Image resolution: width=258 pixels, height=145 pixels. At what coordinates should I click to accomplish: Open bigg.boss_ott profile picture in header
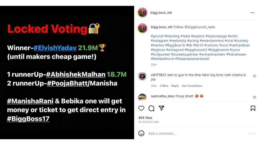pos(142,13)
